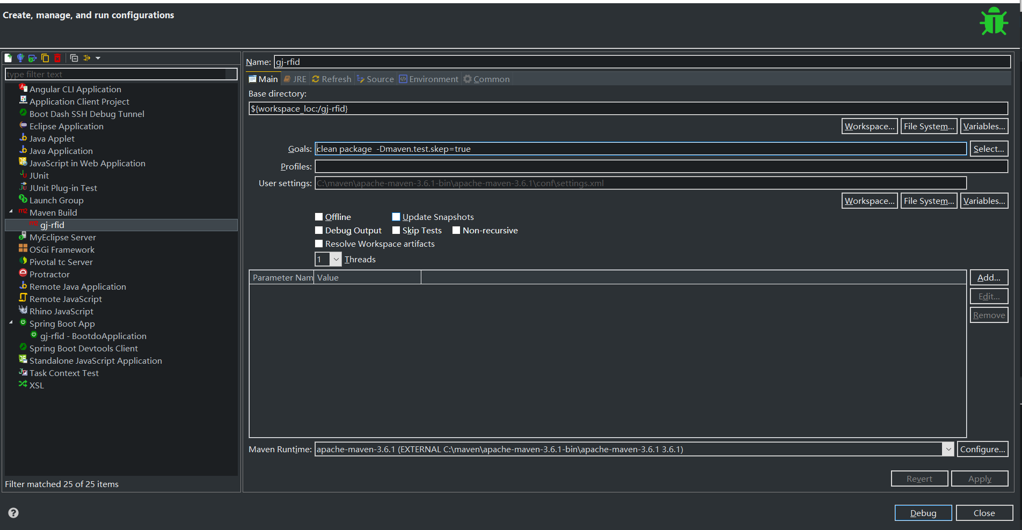Viewport: 1022px width, 530px height.
Task: Disable Update Snapshots
Action: point(396,217)
